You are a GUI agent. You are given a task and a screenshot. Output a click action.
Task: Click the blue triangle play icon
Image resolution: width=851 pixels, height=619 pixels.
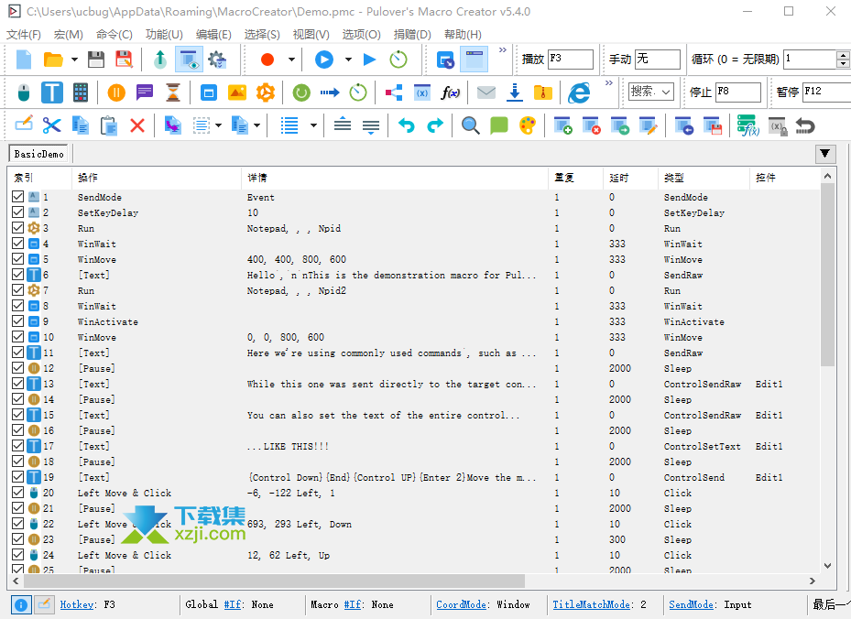[x=369, y=60]
